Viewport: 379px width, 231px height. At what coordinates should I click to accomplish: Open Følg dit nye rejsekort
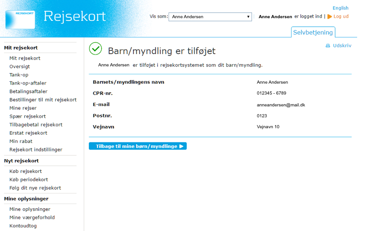point(35,188)
